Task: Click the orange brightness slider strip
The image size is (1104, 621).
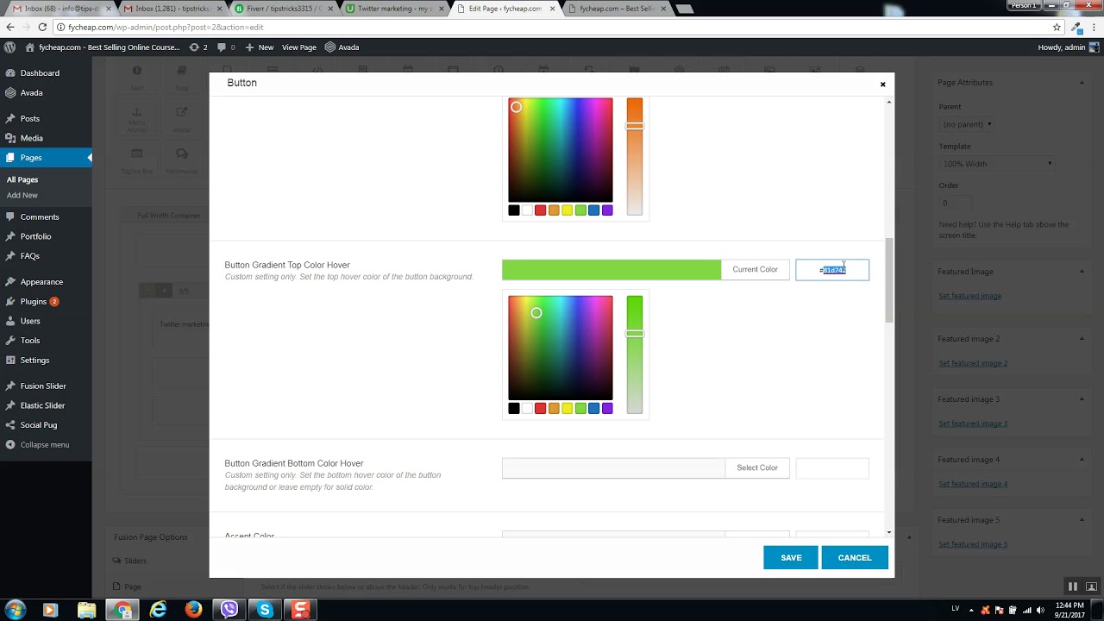Action: tap(635, 157)
